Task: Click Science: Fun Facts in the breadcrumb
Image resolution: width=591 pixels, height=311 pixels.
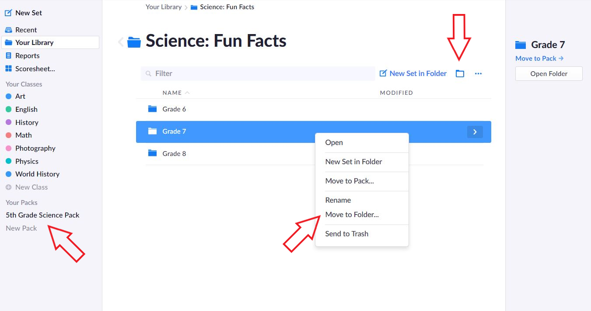Action: point(227,7)
